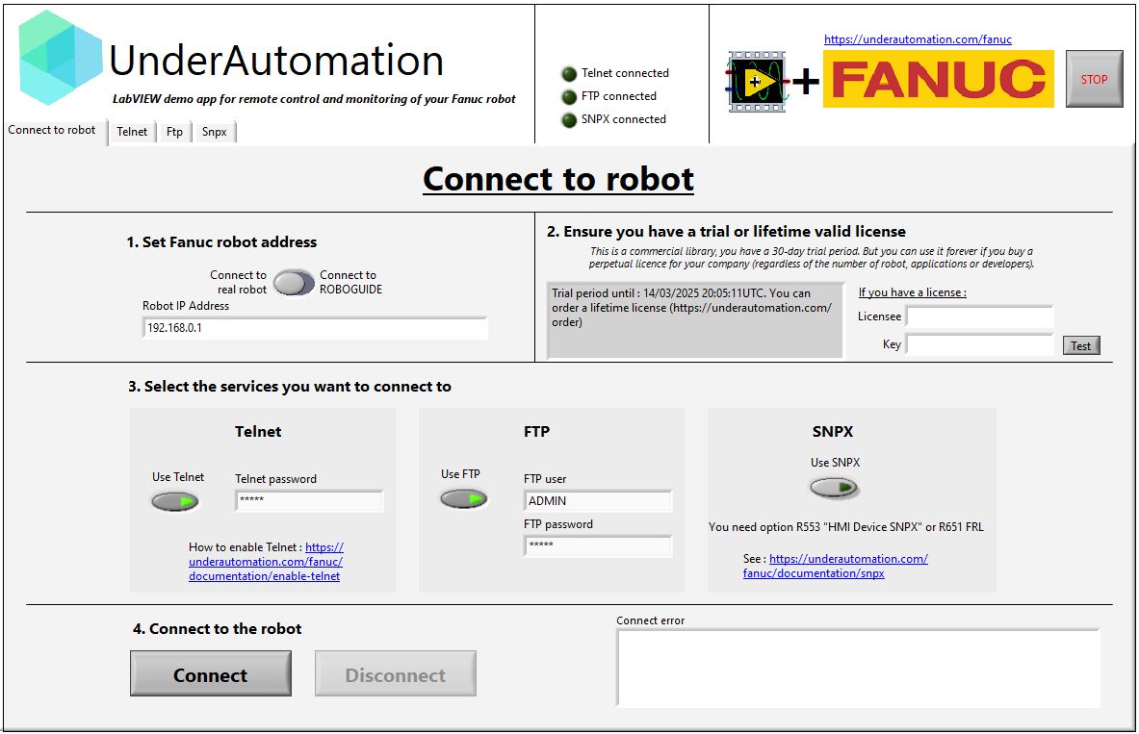
Task: Click the yellow FANUC logo
Action: tap(939, 79)
